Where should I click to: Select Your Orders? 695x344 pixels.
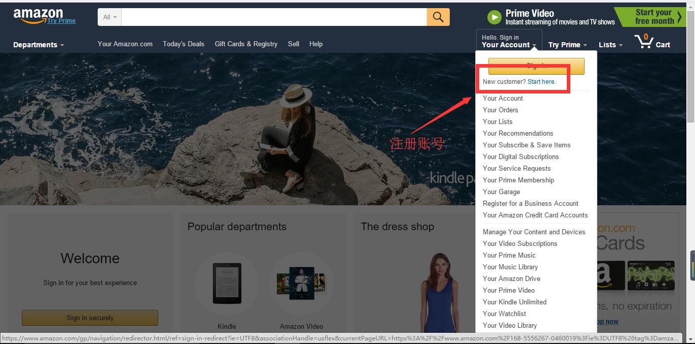point(500,110)
